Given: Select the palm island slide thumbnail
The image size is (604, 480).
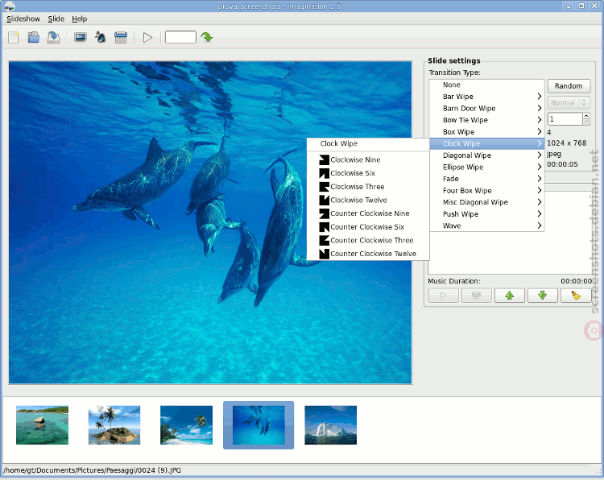Looking at the screenshot, I should tap(114, 425).
